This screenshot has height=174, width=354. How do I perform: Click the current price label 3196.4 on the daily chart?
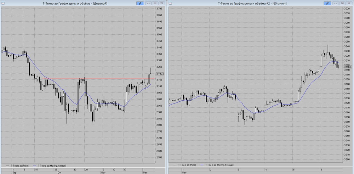[x=160, y=74]
